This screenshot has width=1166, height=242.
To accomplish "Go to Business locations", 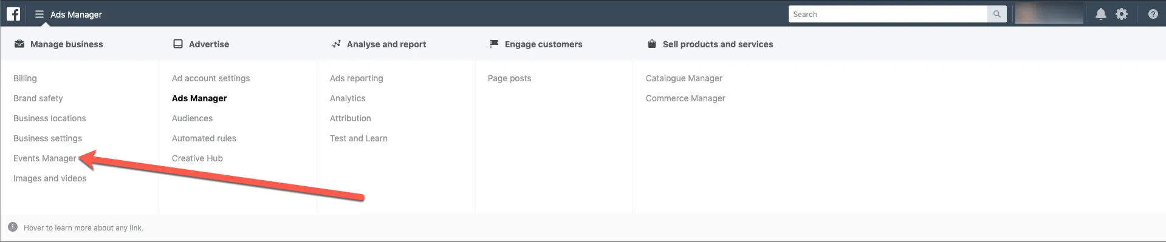I will (x=50, y=118).
